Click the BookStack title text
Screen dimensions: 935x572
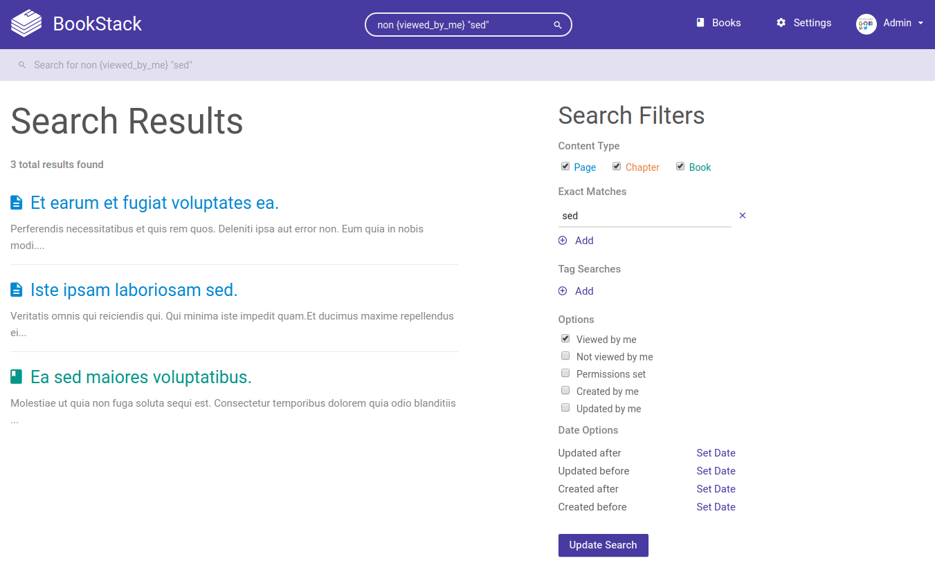98,24
